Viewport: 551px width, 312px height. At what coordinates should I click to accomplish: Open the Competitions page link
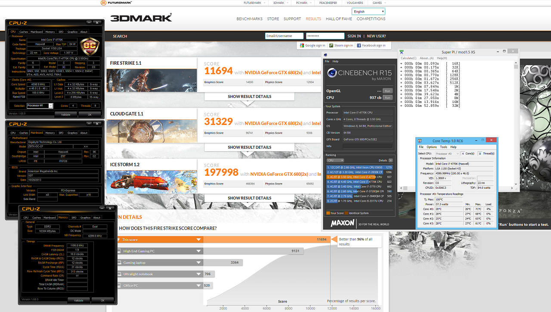[371, 19]
